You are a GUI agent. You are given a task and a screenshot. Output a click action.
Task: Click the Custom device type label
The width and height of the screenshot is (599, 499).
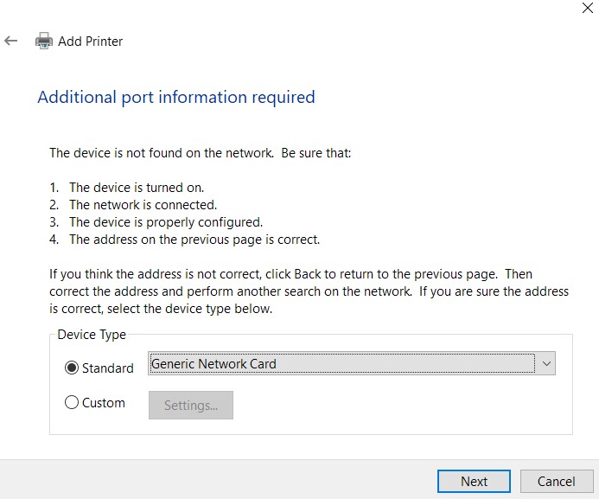[x=104, y=403]
